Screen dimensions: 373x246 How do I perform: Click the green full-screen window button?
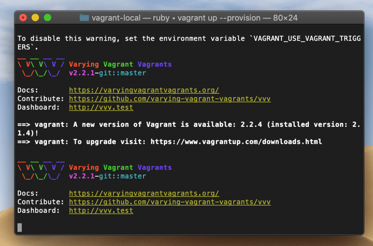click(x=48, y=17)
